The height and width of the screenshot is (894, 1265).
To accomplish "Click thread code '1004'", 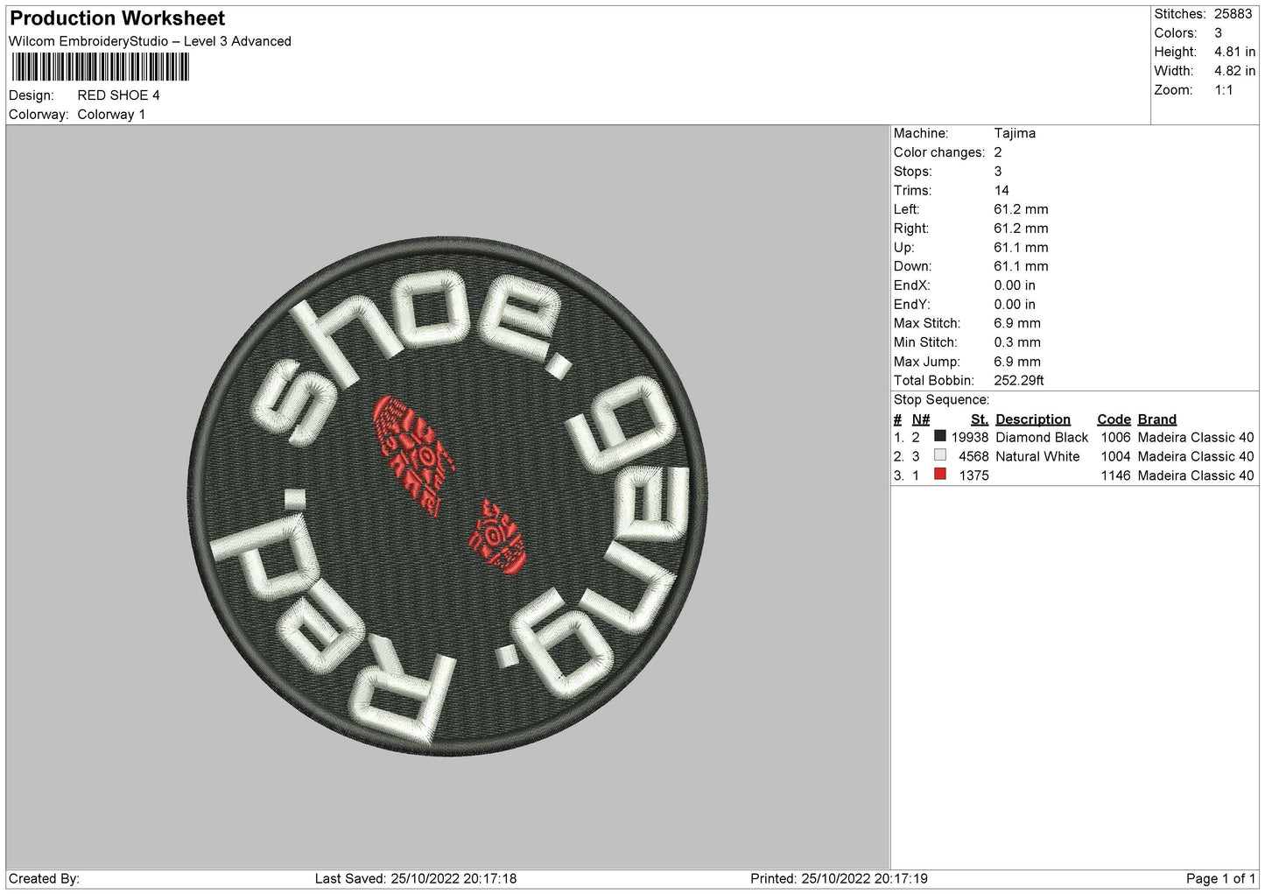I will 1115,457.
